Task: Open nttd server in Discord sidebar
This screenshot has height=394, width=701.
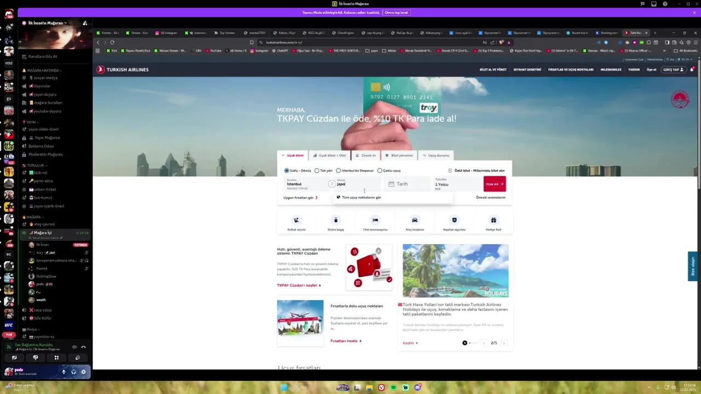Action: click(x=9, y=63)
